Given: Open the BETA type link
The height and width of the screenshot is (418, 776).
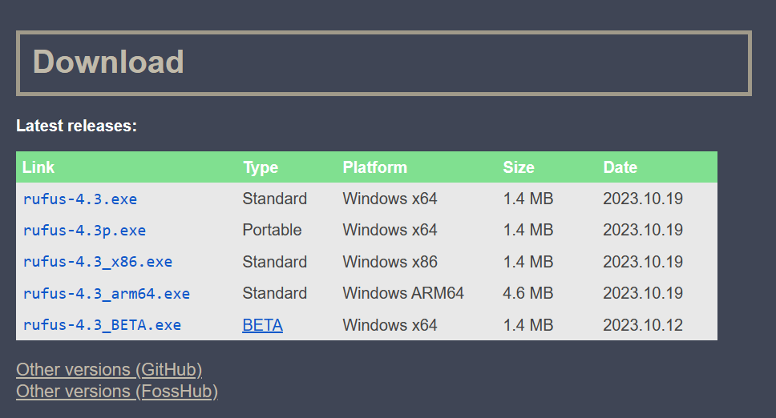Looking at the screenshot, I should coord(262,325).
